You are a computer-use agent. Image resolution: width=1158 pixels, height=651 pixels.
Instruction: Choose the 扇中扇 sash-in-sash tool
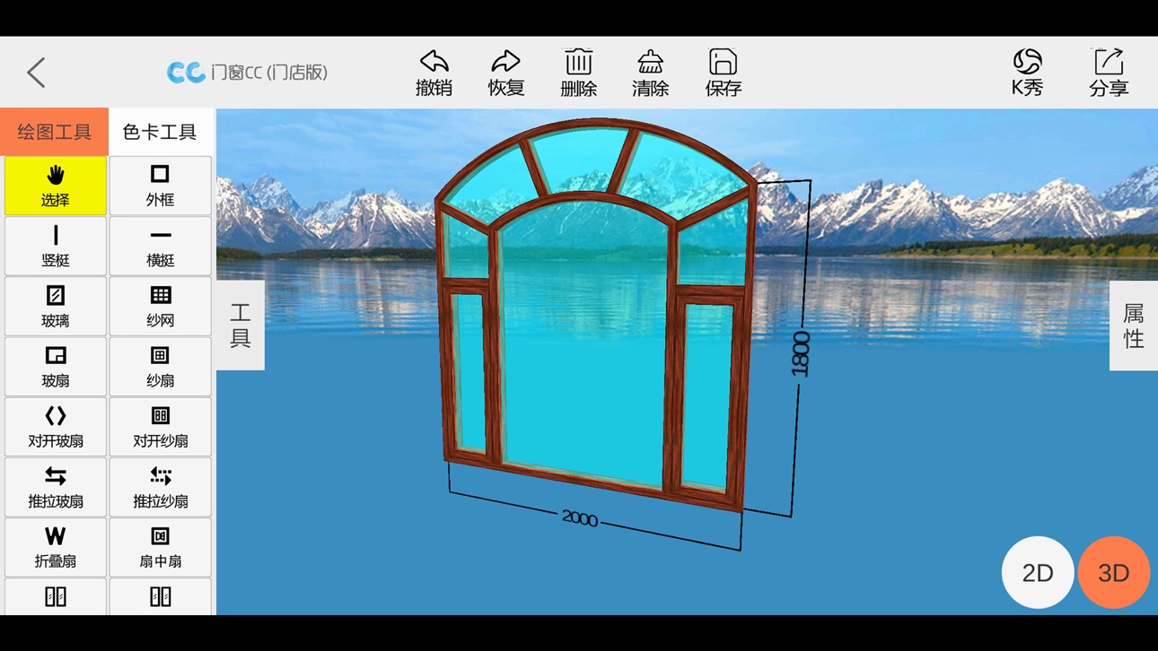point(160,547)
